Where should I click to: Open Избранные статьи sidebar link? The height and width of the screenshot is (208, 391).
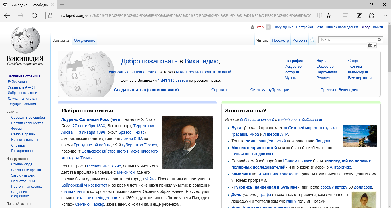coord(23,93)
